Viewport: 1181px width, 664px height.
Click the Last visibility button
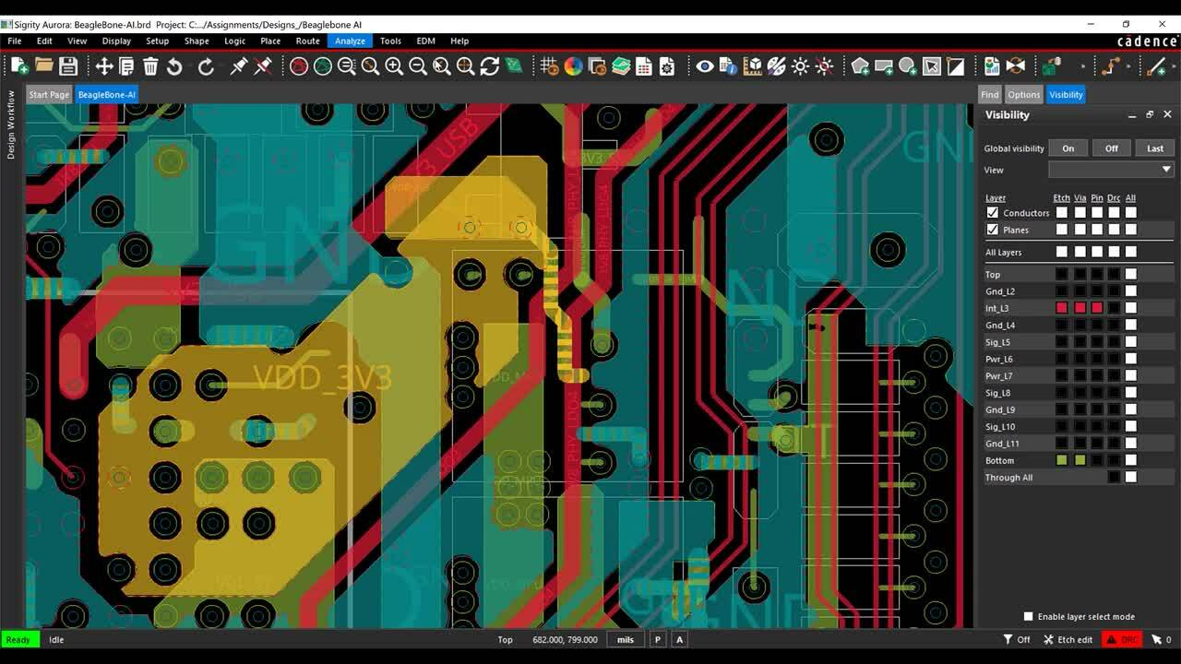coord(1155,148)
